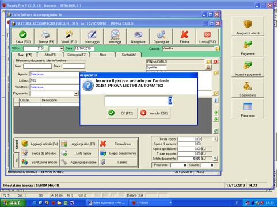Expand the Pagamento dropdown
Screen dimensions: 278x208
[76, 94]
